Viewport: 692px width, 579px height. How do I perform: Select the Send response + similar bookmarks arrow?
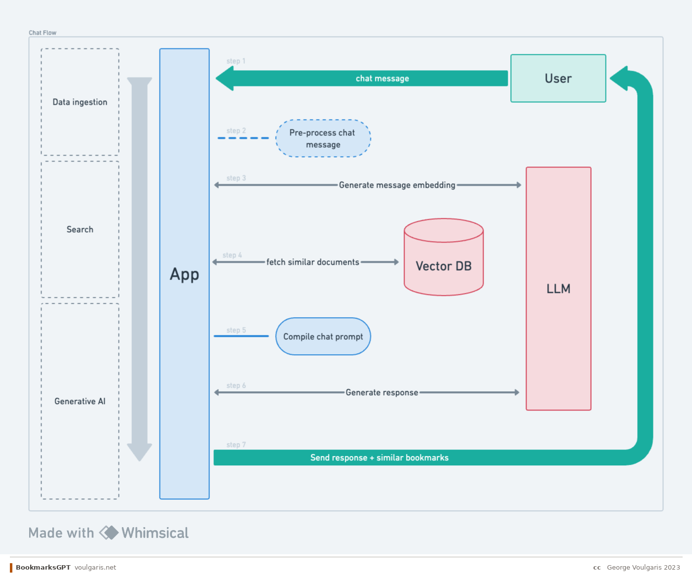(379, 457)
